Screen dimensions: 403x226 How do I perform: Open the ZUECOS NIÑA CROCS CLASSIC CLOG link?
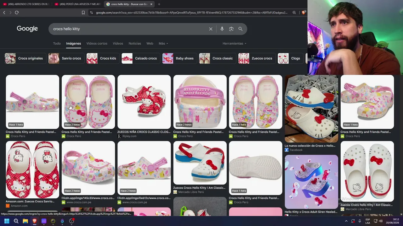coord(144,132)
